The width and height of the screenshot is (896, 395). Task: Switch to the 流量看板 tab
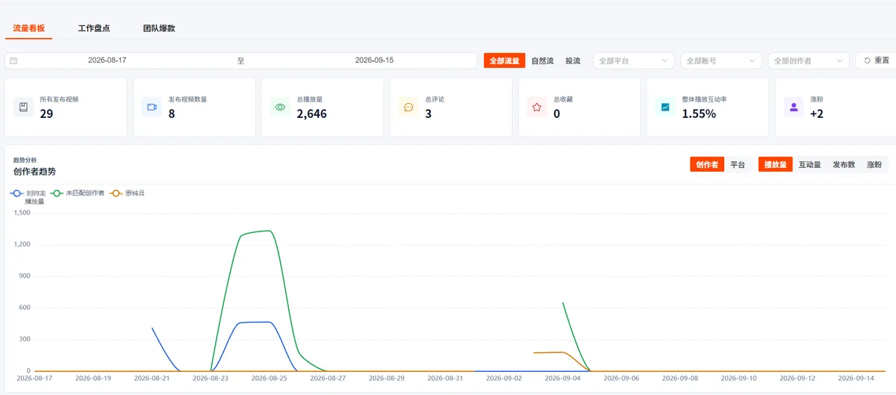click(29, 28)
